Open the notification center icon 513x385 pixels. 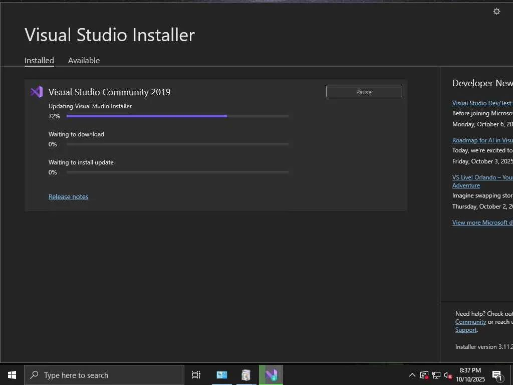497,375
